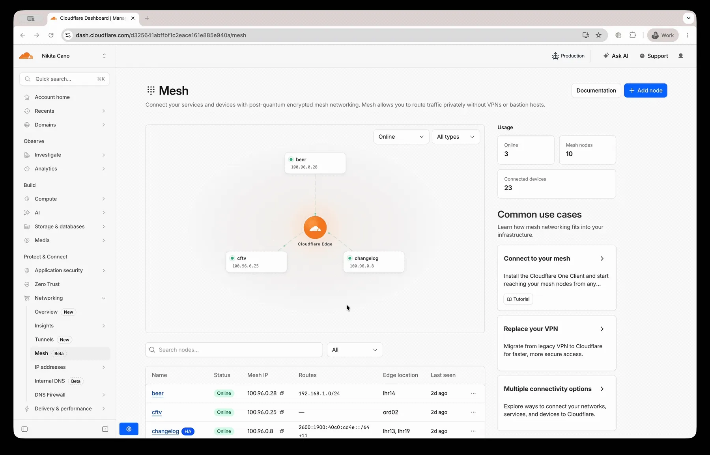Expand Storage & databases

click(65, 227)
